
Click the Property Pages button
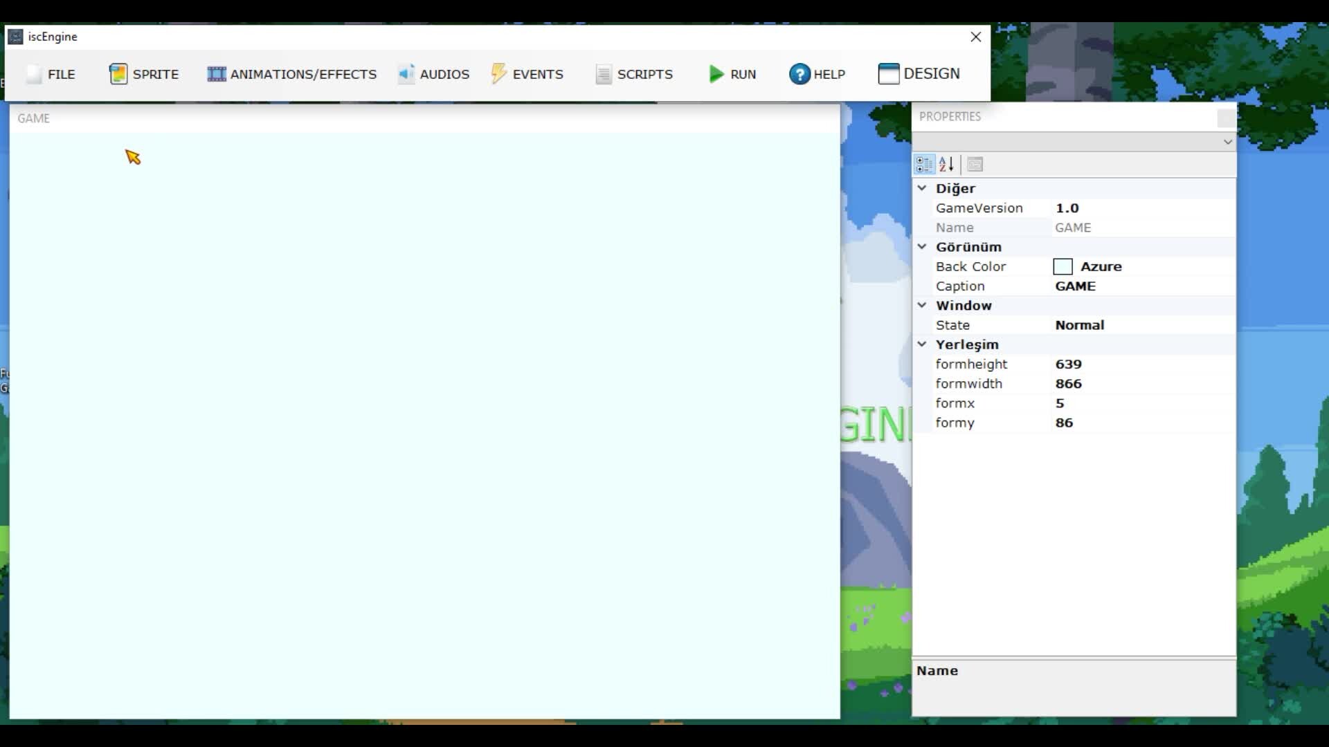point(975,165)
